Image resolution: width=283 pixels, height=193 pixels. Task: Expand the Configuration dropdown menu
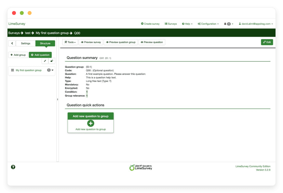(x=208, y=24)
